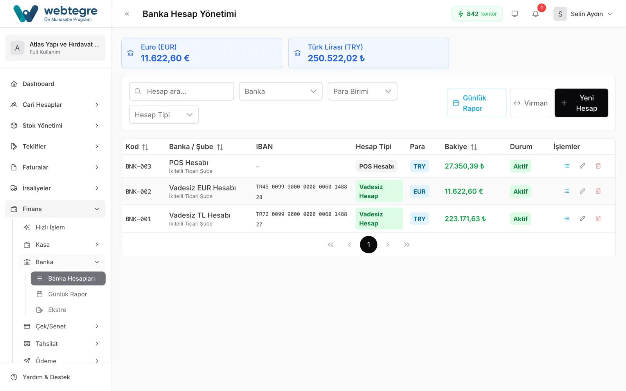Viewport: 626px width, 391px height.
Task: Delete the BNK-003 account
Action: (x=598, y=166)
